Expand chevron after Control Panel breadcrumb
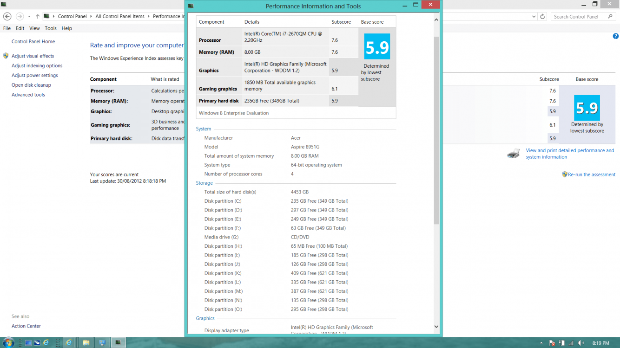This screenshot has height=348, width=620. (x=91, y=16)
